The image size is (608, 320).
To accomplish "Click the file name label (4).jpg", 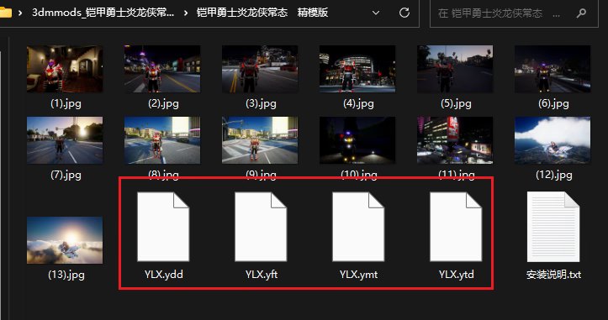I will point(358,103).
